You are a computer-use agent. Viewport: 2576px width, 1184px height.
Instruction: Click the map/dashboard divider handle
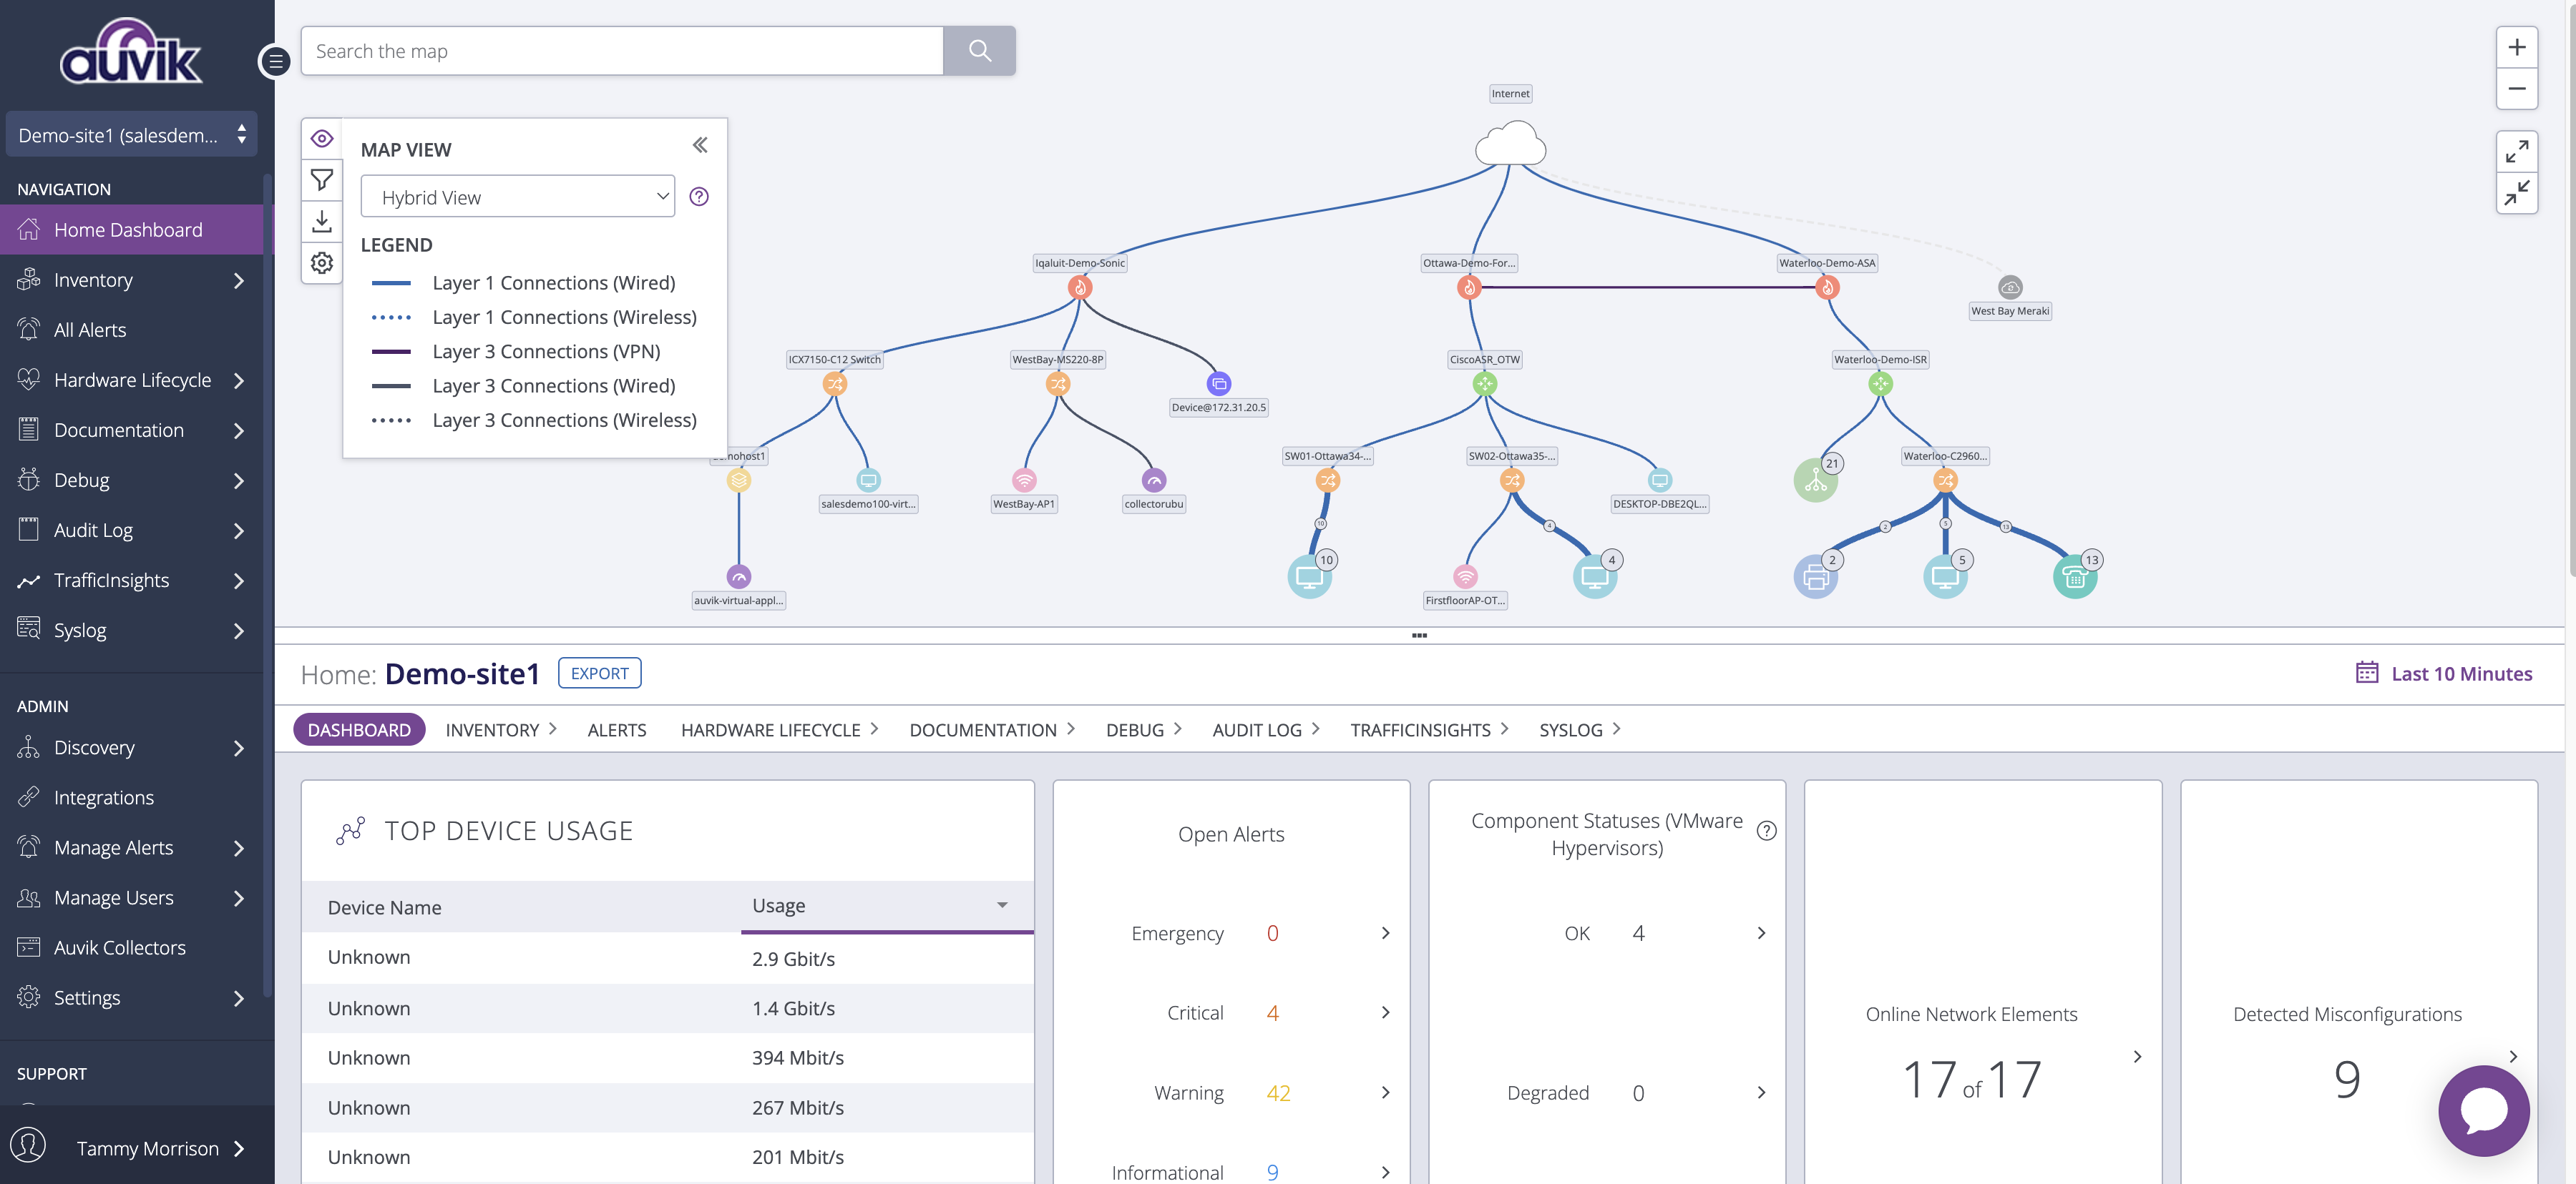click(1418, 636)
